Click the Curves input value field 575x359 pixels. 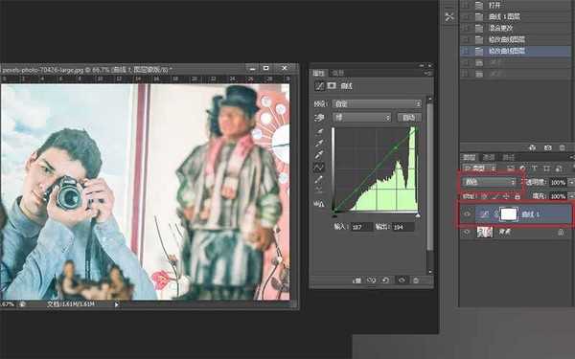pyautogui.click(x=361, y=227)
